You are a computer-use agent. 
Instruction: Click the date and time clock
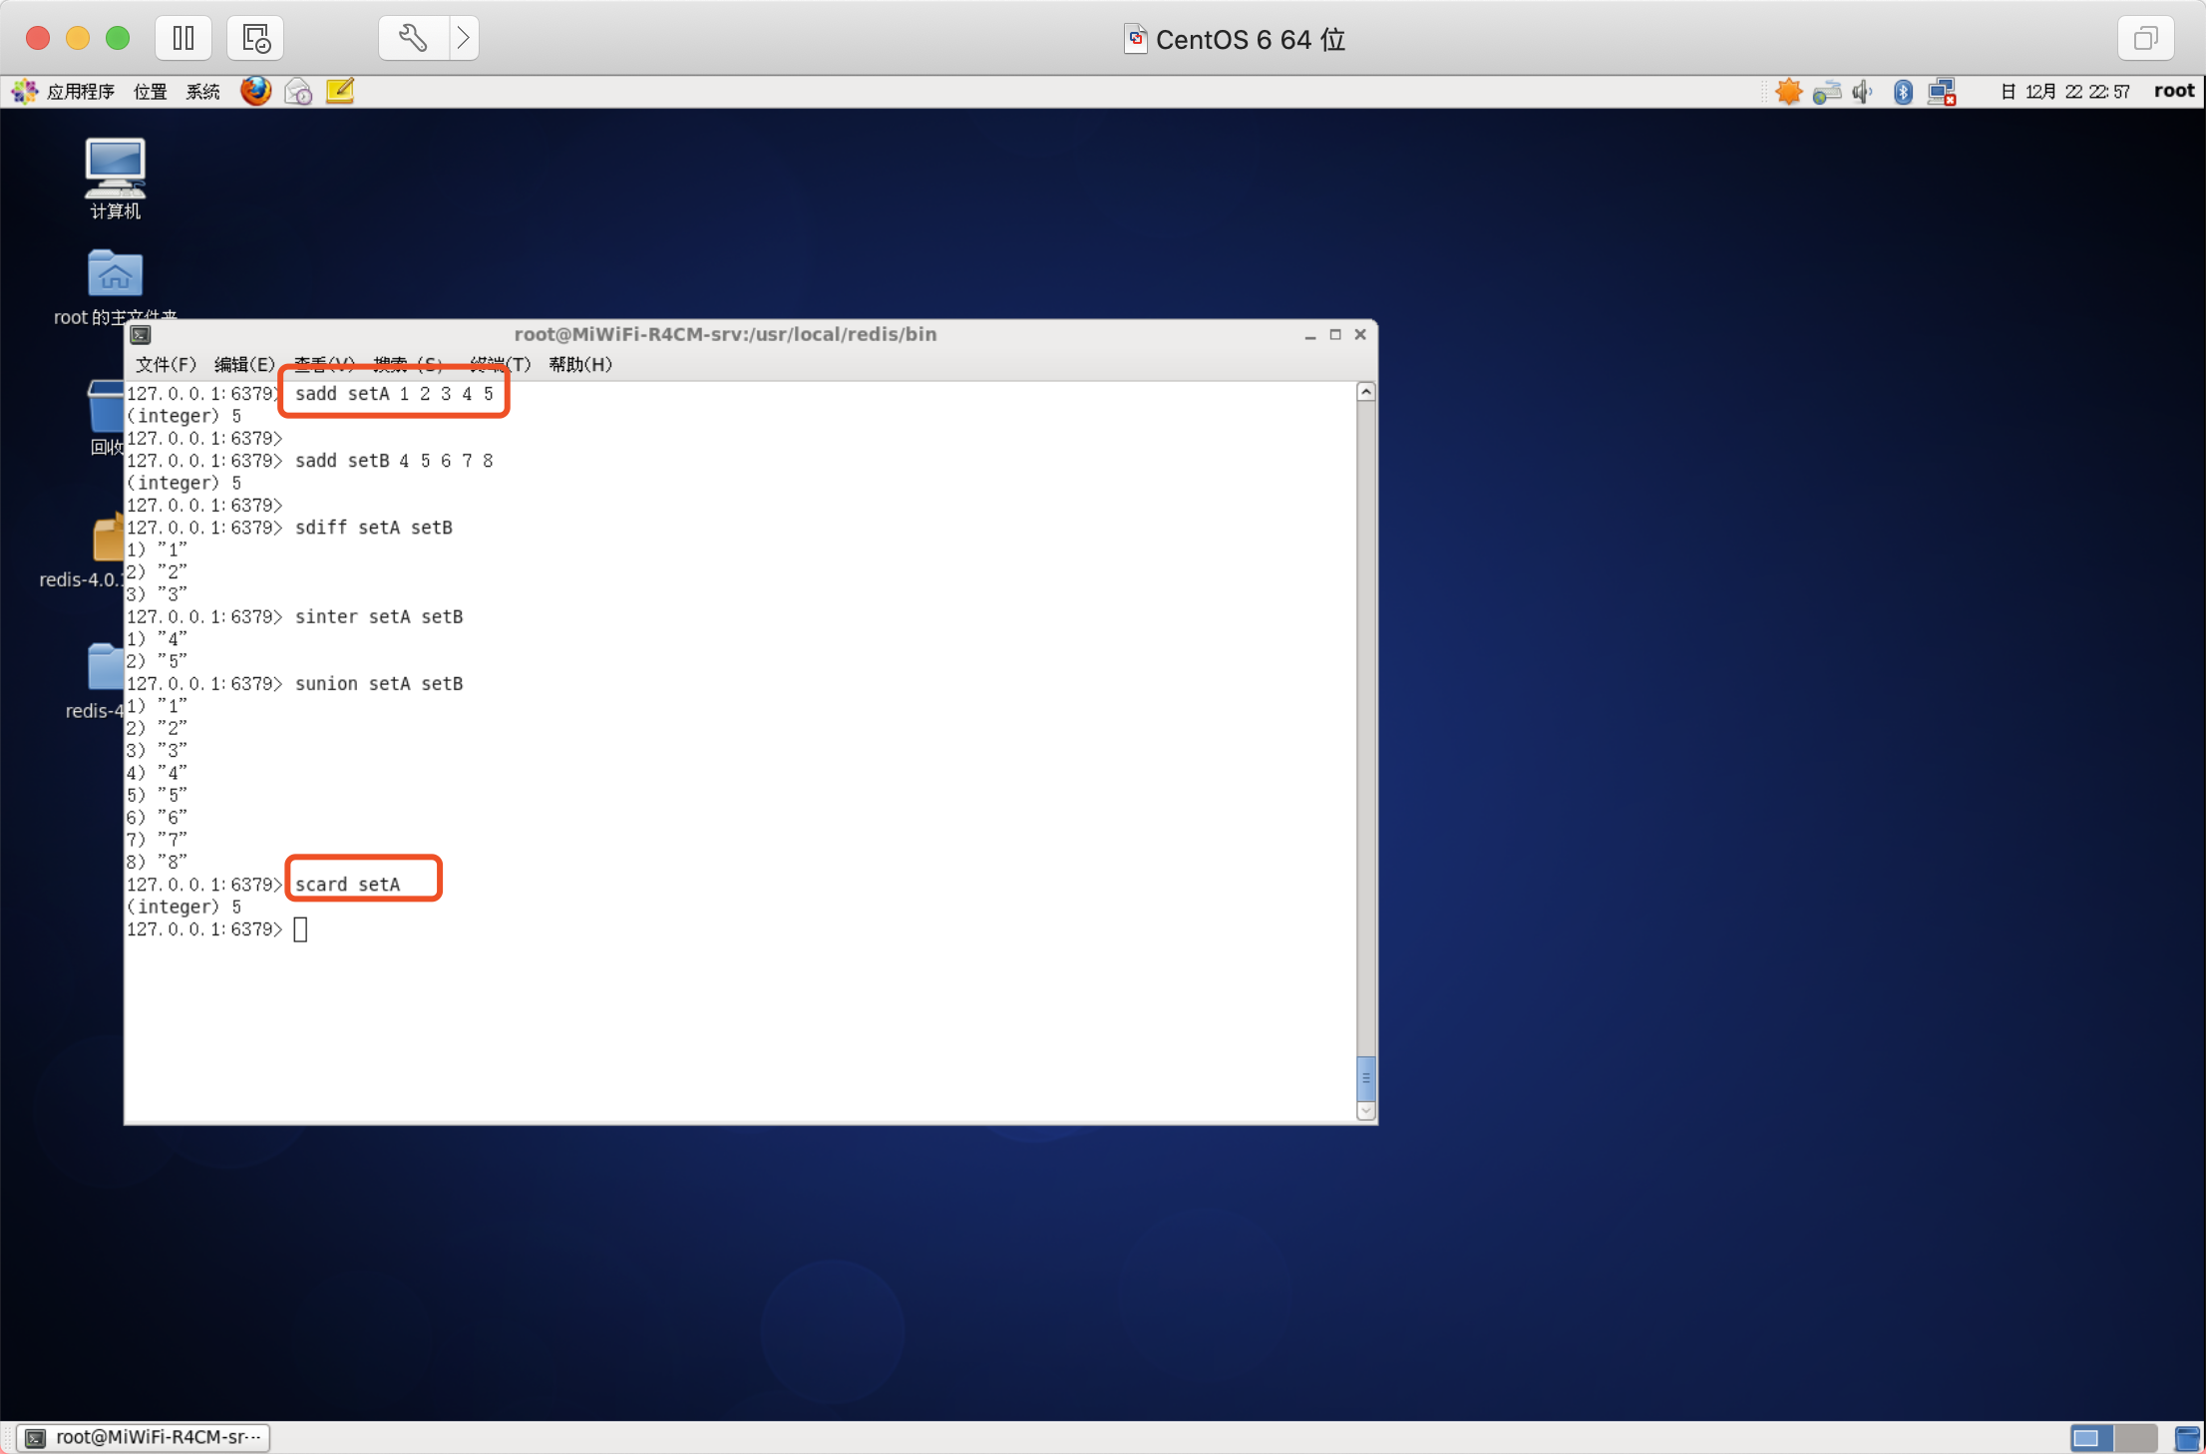pyautogui.click(x=2064, y=92)
